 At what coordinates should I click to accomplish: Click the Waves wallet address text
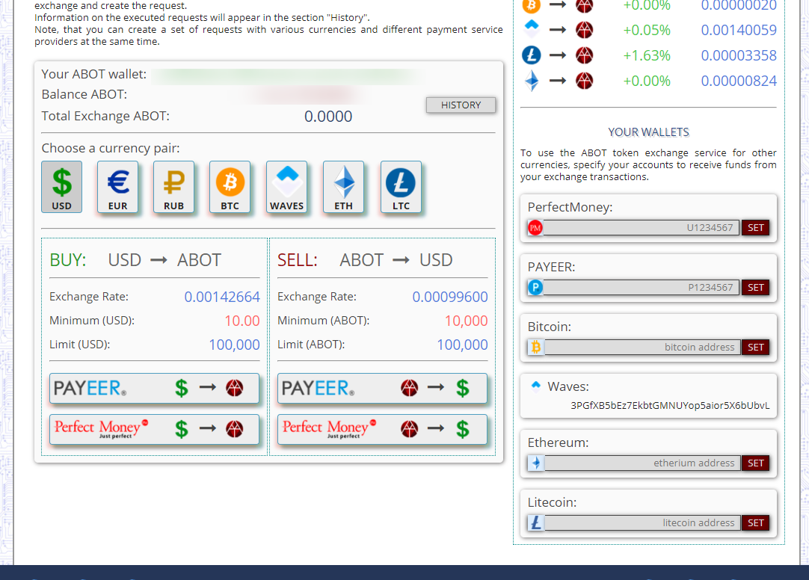tap(670, 405)
